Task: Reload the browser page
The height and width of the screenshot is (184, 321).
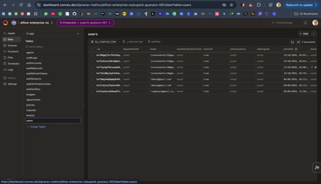Action: pos(21,5)
